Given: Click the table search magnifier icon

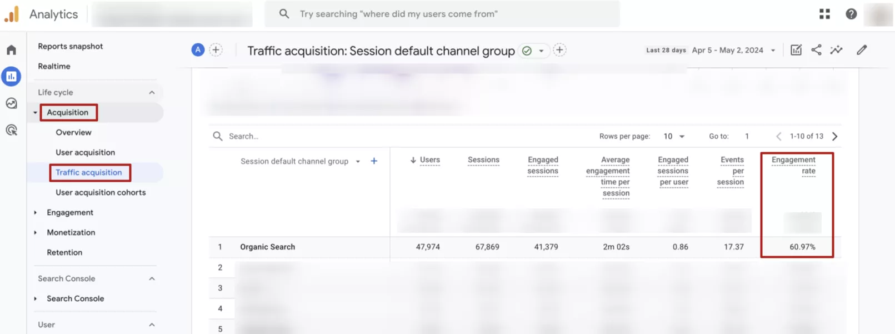Looking at the screenshot, I should point(218,136).
